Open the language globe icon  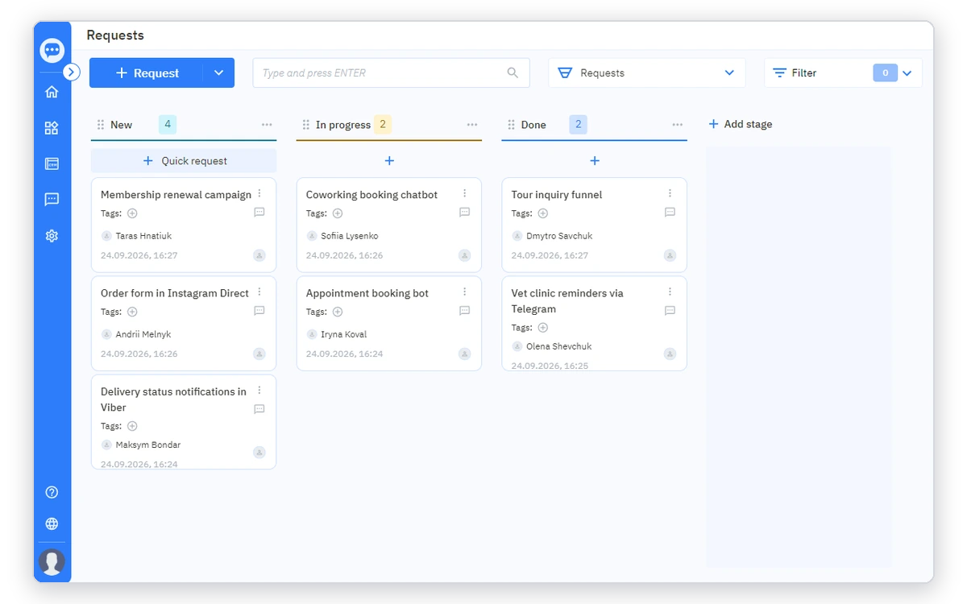coord(52,524)
